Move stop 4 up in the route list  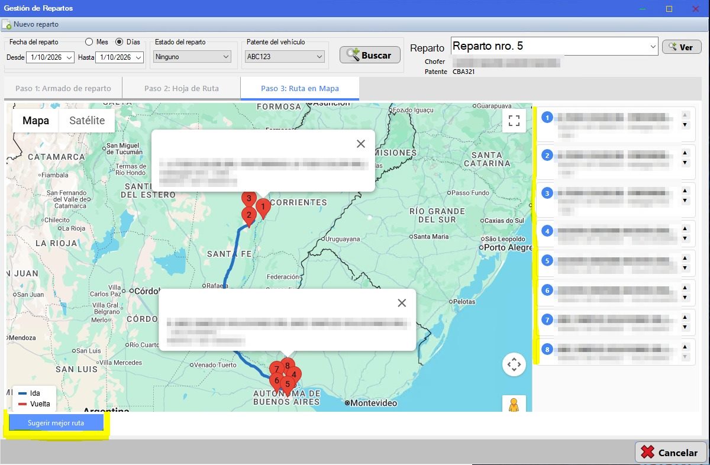685,228
